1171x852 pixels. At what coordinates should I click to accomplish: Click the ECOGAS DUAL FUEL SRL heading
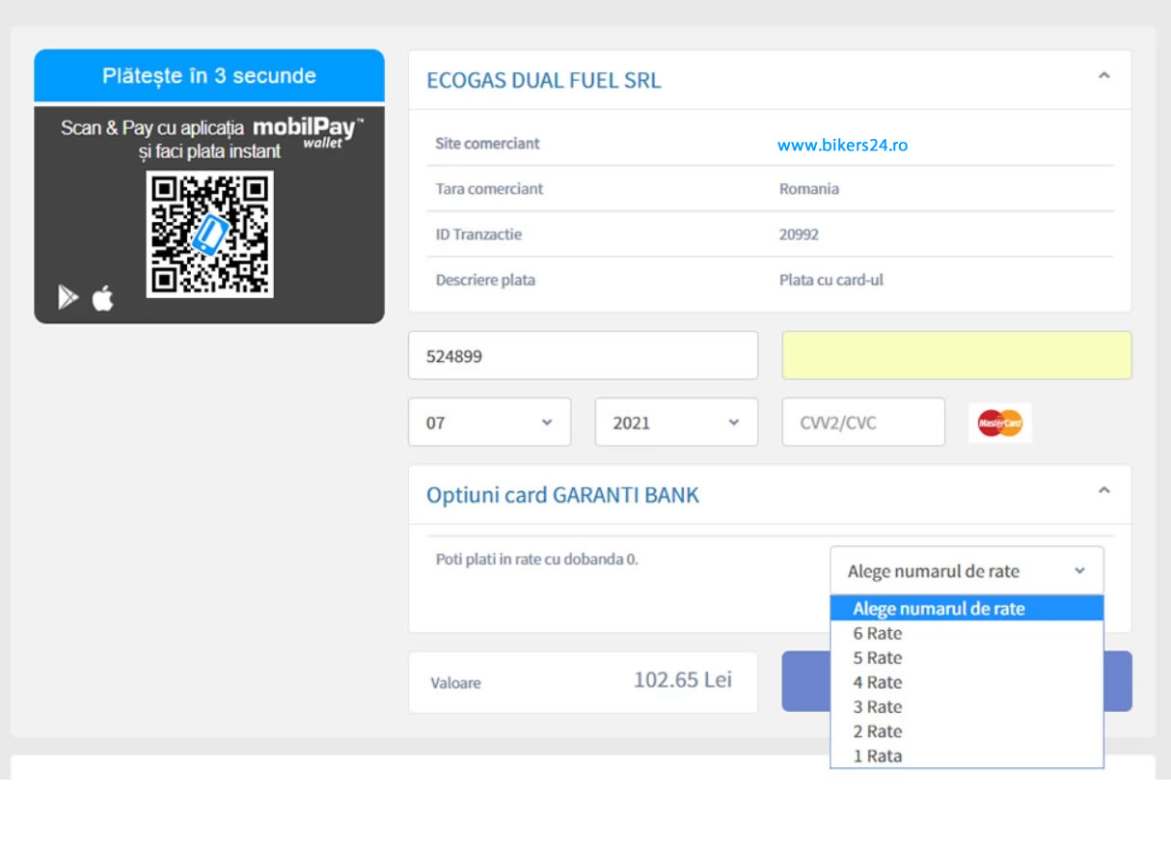[x=544, y=80]
